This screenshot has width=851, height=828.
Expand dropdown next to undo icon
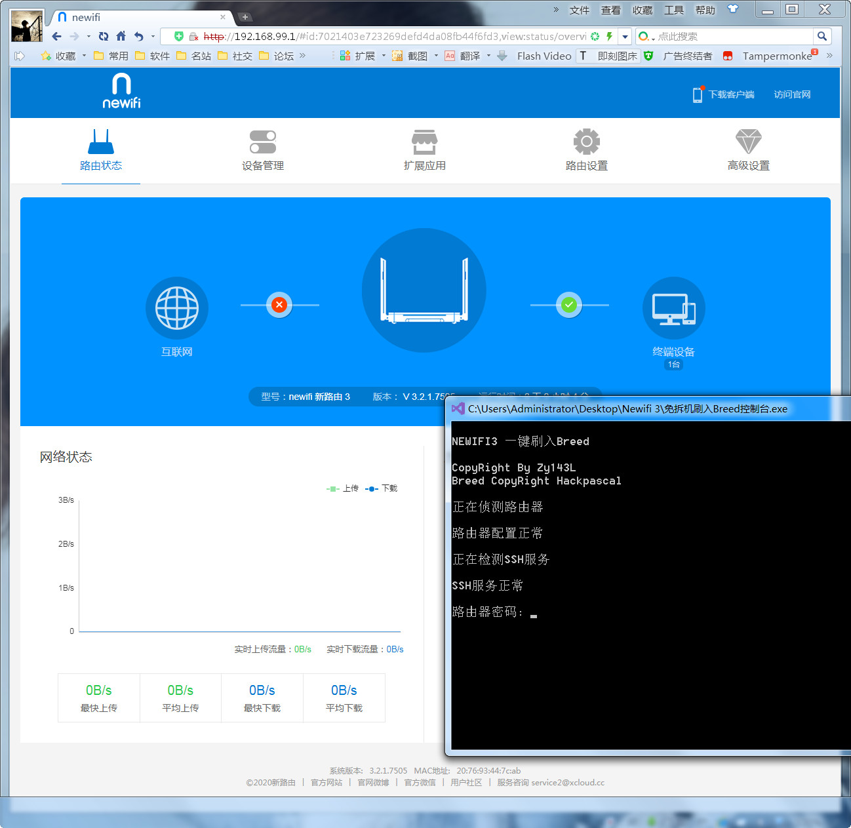click(153, 37)
